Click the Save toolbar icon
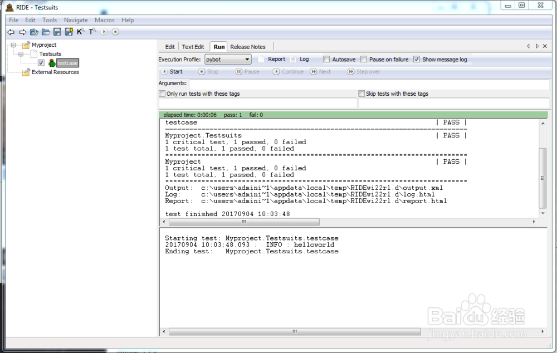The width and height of the screenshot is (557, 353). (57, 32)
